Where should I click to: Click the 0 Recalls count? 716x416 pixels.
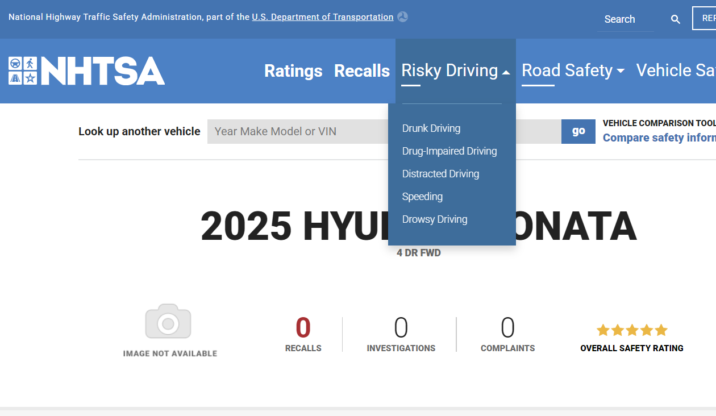(x=303, y=328)
